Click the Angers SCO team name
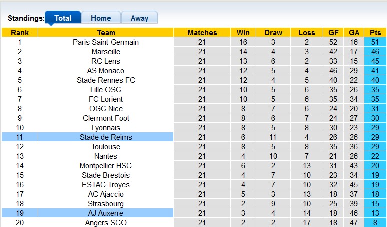The width and height of the screenshot is (387, 227). point(106,223)
